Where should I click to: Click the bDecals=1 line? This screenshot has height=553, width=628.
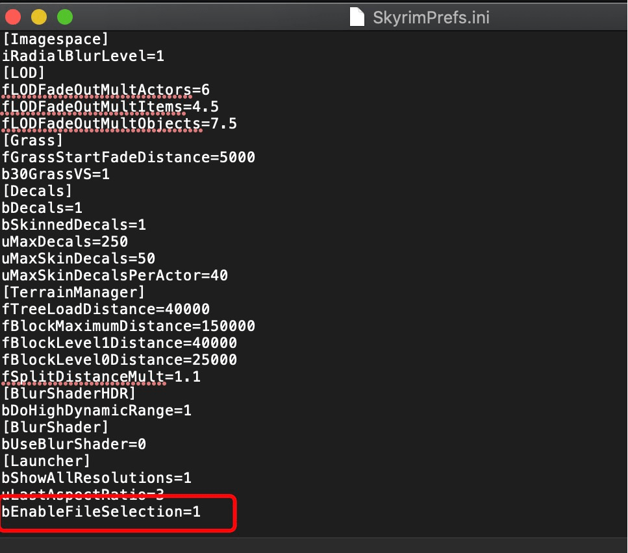[42, 208]
